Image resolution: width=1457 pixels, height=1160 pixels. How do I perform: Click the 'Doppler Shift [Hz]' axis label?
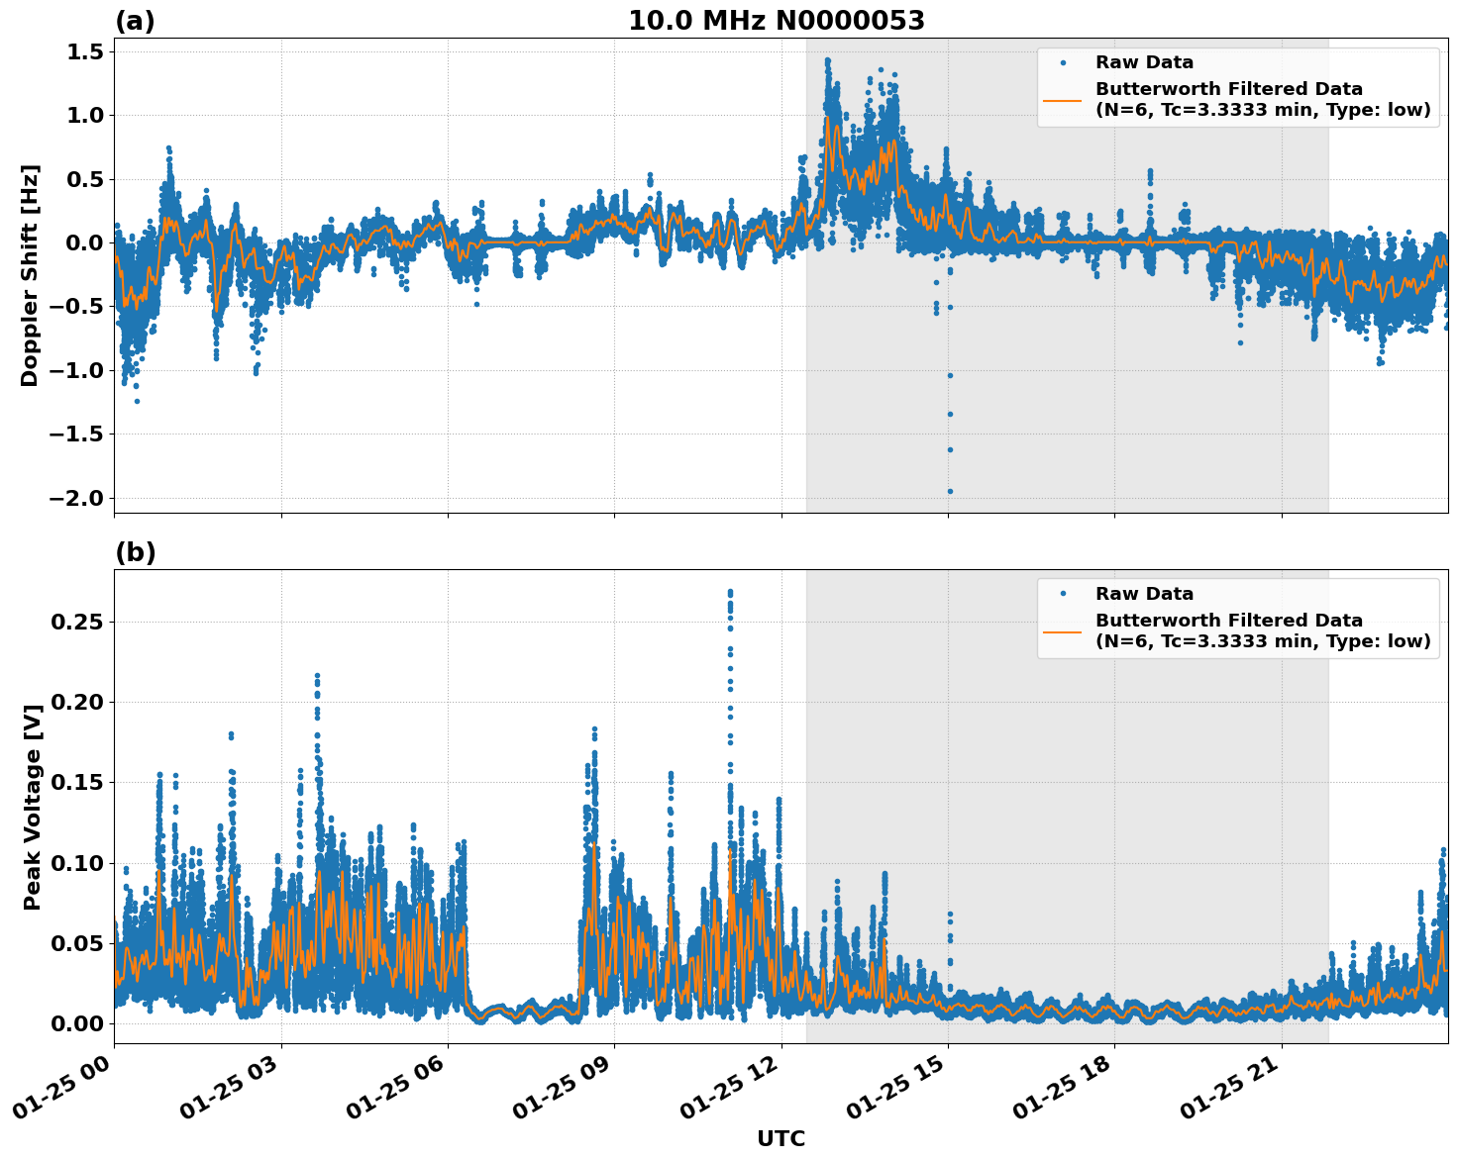point(30,275)
